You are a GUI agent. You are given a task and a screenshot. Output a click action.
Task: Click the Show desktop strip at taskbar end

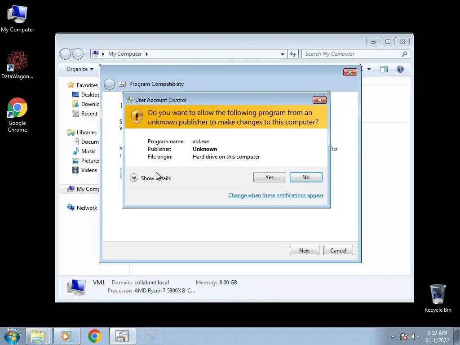[456, 336]
